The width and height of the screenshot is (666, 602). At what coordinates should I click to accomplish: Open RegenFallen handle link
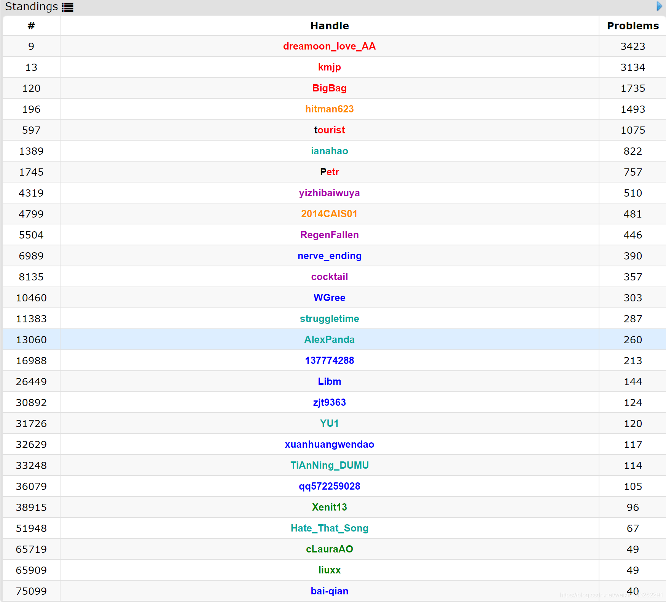[329, 235]
